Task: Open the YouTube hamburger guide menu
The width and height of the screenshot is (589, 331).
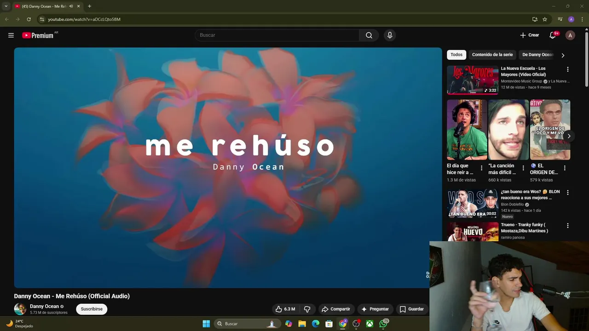Action: pos(11,35)
